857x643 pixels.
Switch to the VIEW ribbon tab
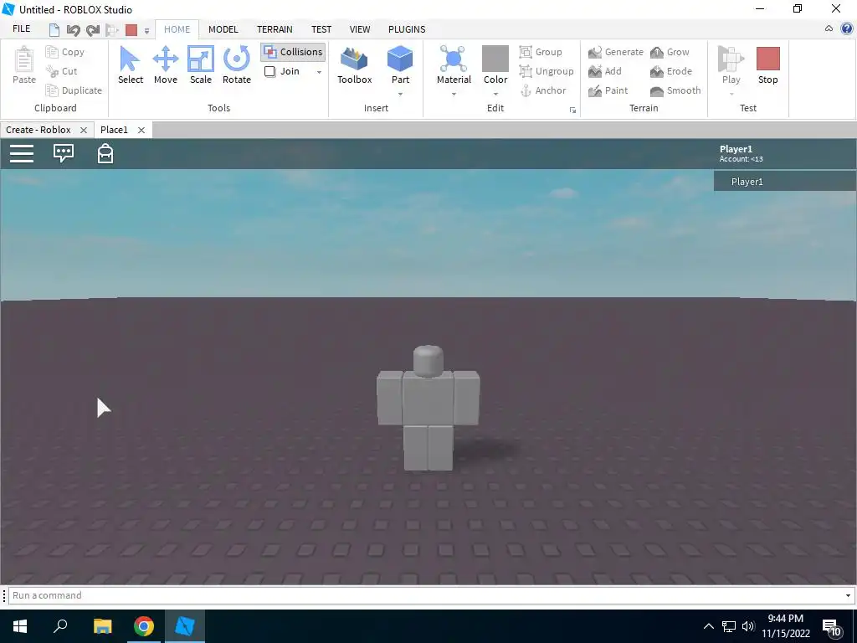tap(360, 29)
